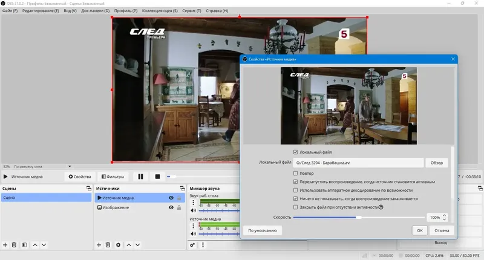Click the Выход button

point(440,242)
